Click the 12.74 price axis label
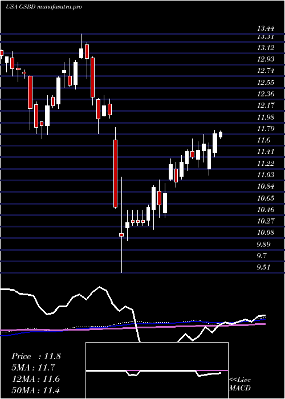Viewport: 285px width, 399px height. [x=266, y=71]
